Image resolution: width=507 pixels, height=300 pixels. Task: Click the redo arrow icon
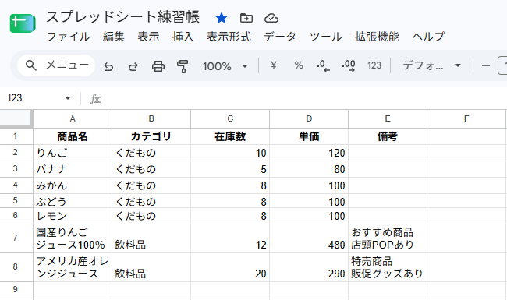coord(133,66)
